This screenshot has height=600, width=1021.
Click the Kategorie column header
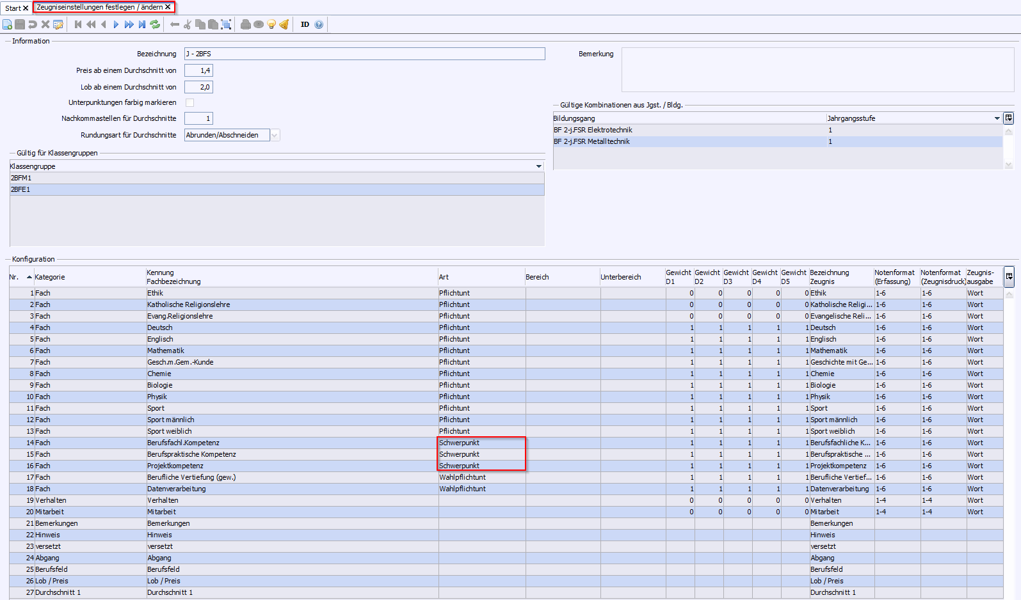coord(50,277)
